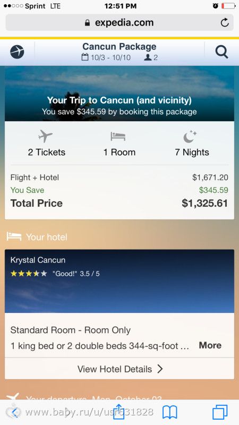
Task: Tap the airplane tickets icon
Action: tap(45, 136)
